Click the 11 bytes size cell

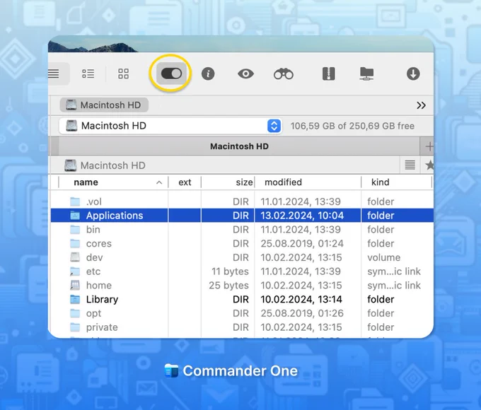pos(230,271)
